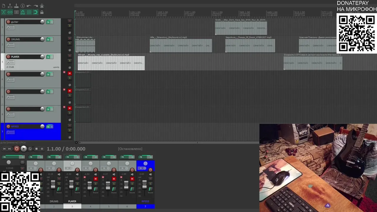Mute the guitar track
The width and height of the screenshot is (377, 212).
click(x=70, y=21)
